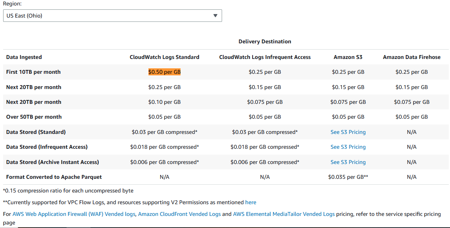Click Firehose N/A in Archive Instant Access row
Screen dimensions: 450x228
[412, 162]
